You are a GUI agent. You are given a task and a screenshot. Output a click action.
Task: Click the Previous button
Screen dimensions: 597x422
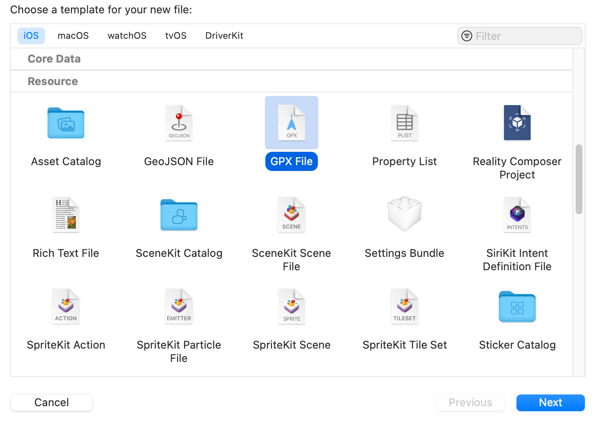pos(471,403)
